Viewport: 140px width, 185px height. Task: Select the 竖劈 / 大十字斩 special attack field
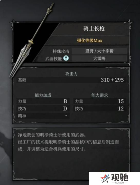(99, 51)
